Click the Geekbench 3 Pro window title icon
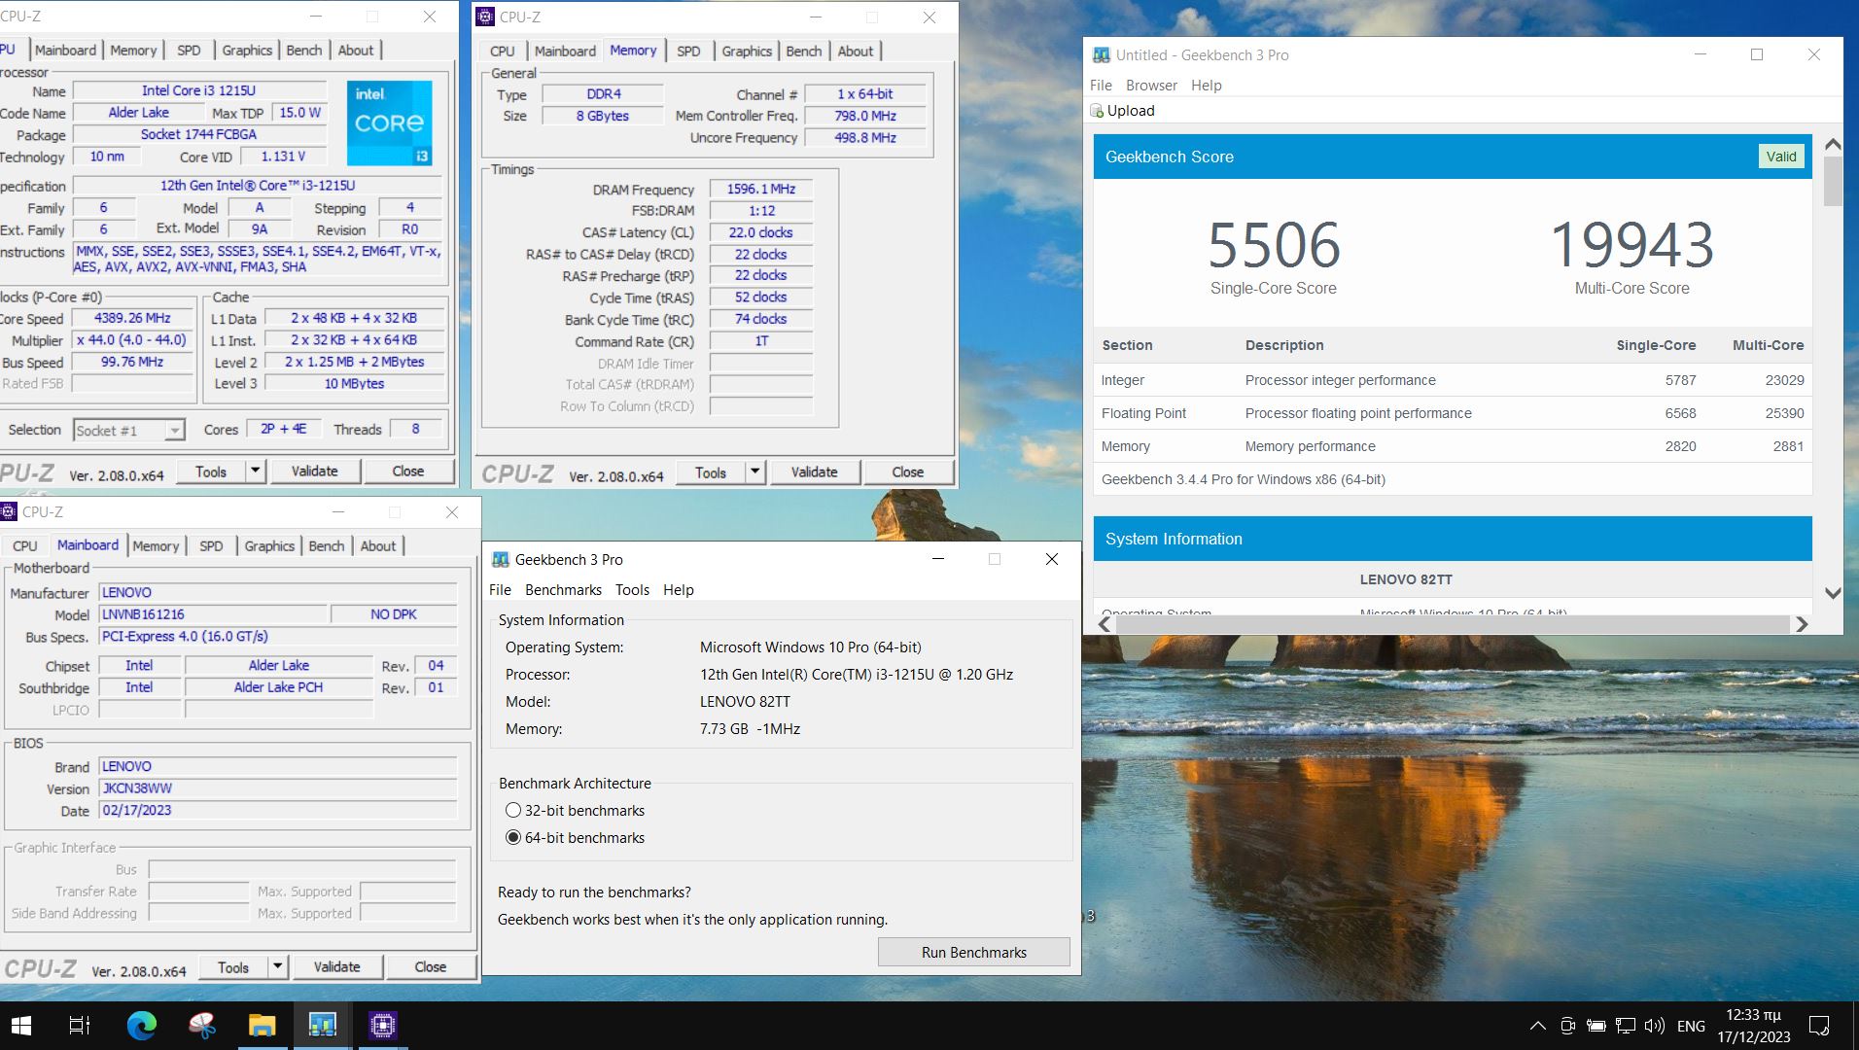This screenshot has width=1859, height=1050. (x=501, y=559)
